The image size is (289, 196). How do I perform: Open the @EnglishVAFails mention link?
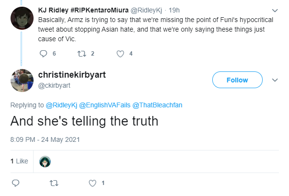104,105
